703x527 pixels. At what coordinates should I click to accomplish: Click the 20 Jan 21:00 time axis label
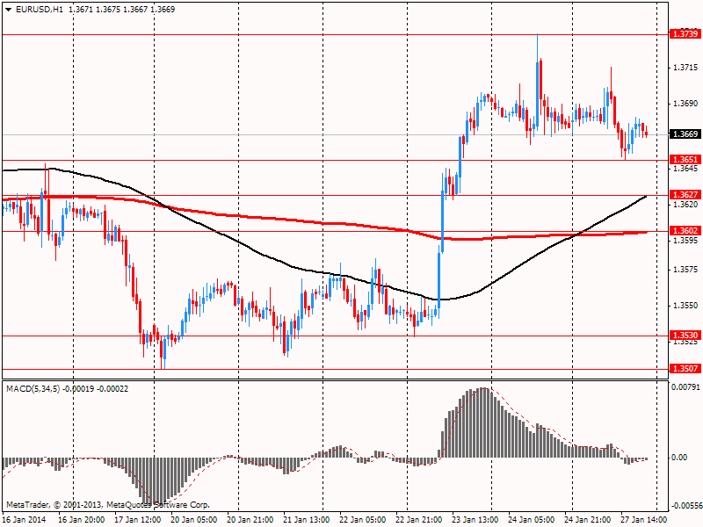point(250,520)
